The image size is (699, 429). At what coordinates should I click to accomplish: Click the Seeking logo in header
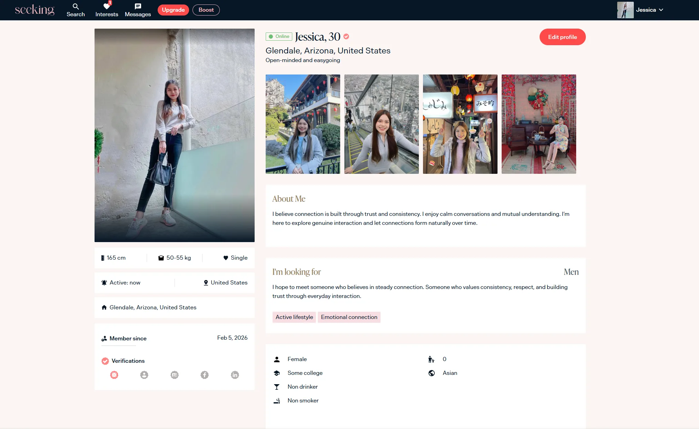(35, 10)
